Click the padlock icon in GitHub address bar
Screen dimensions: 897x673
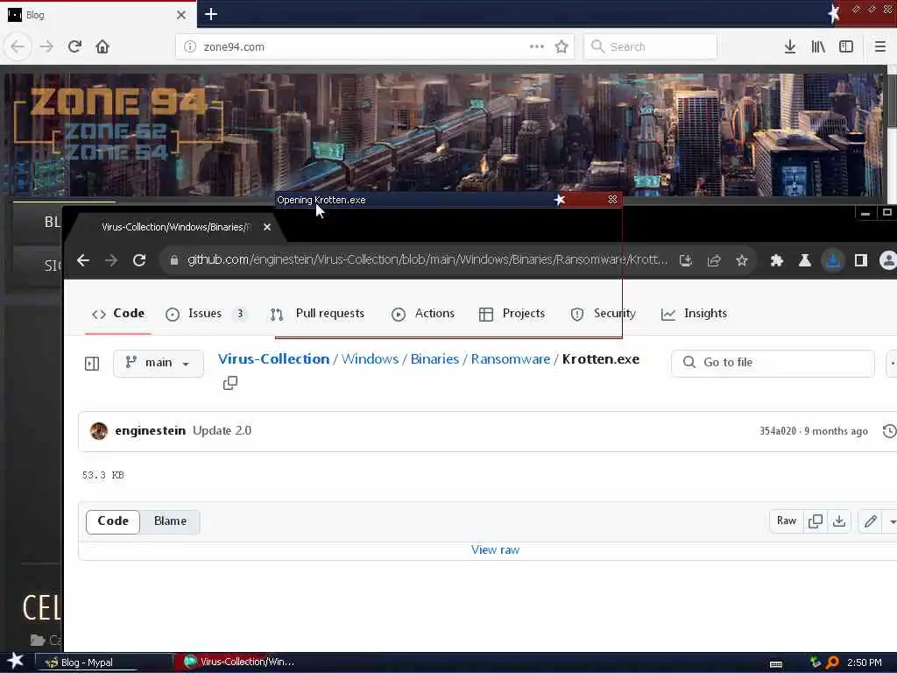pyautogui.click(x=174, y=260)
